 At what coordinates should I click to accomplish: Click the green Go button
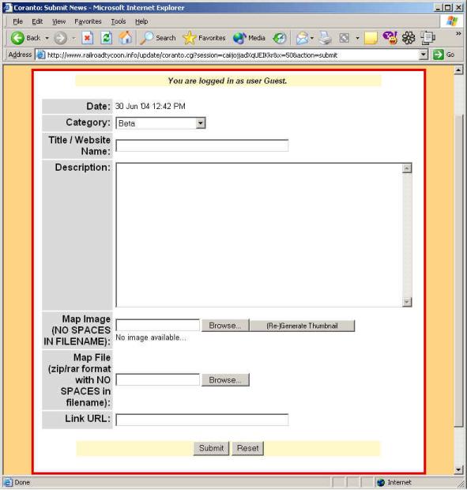443,55
